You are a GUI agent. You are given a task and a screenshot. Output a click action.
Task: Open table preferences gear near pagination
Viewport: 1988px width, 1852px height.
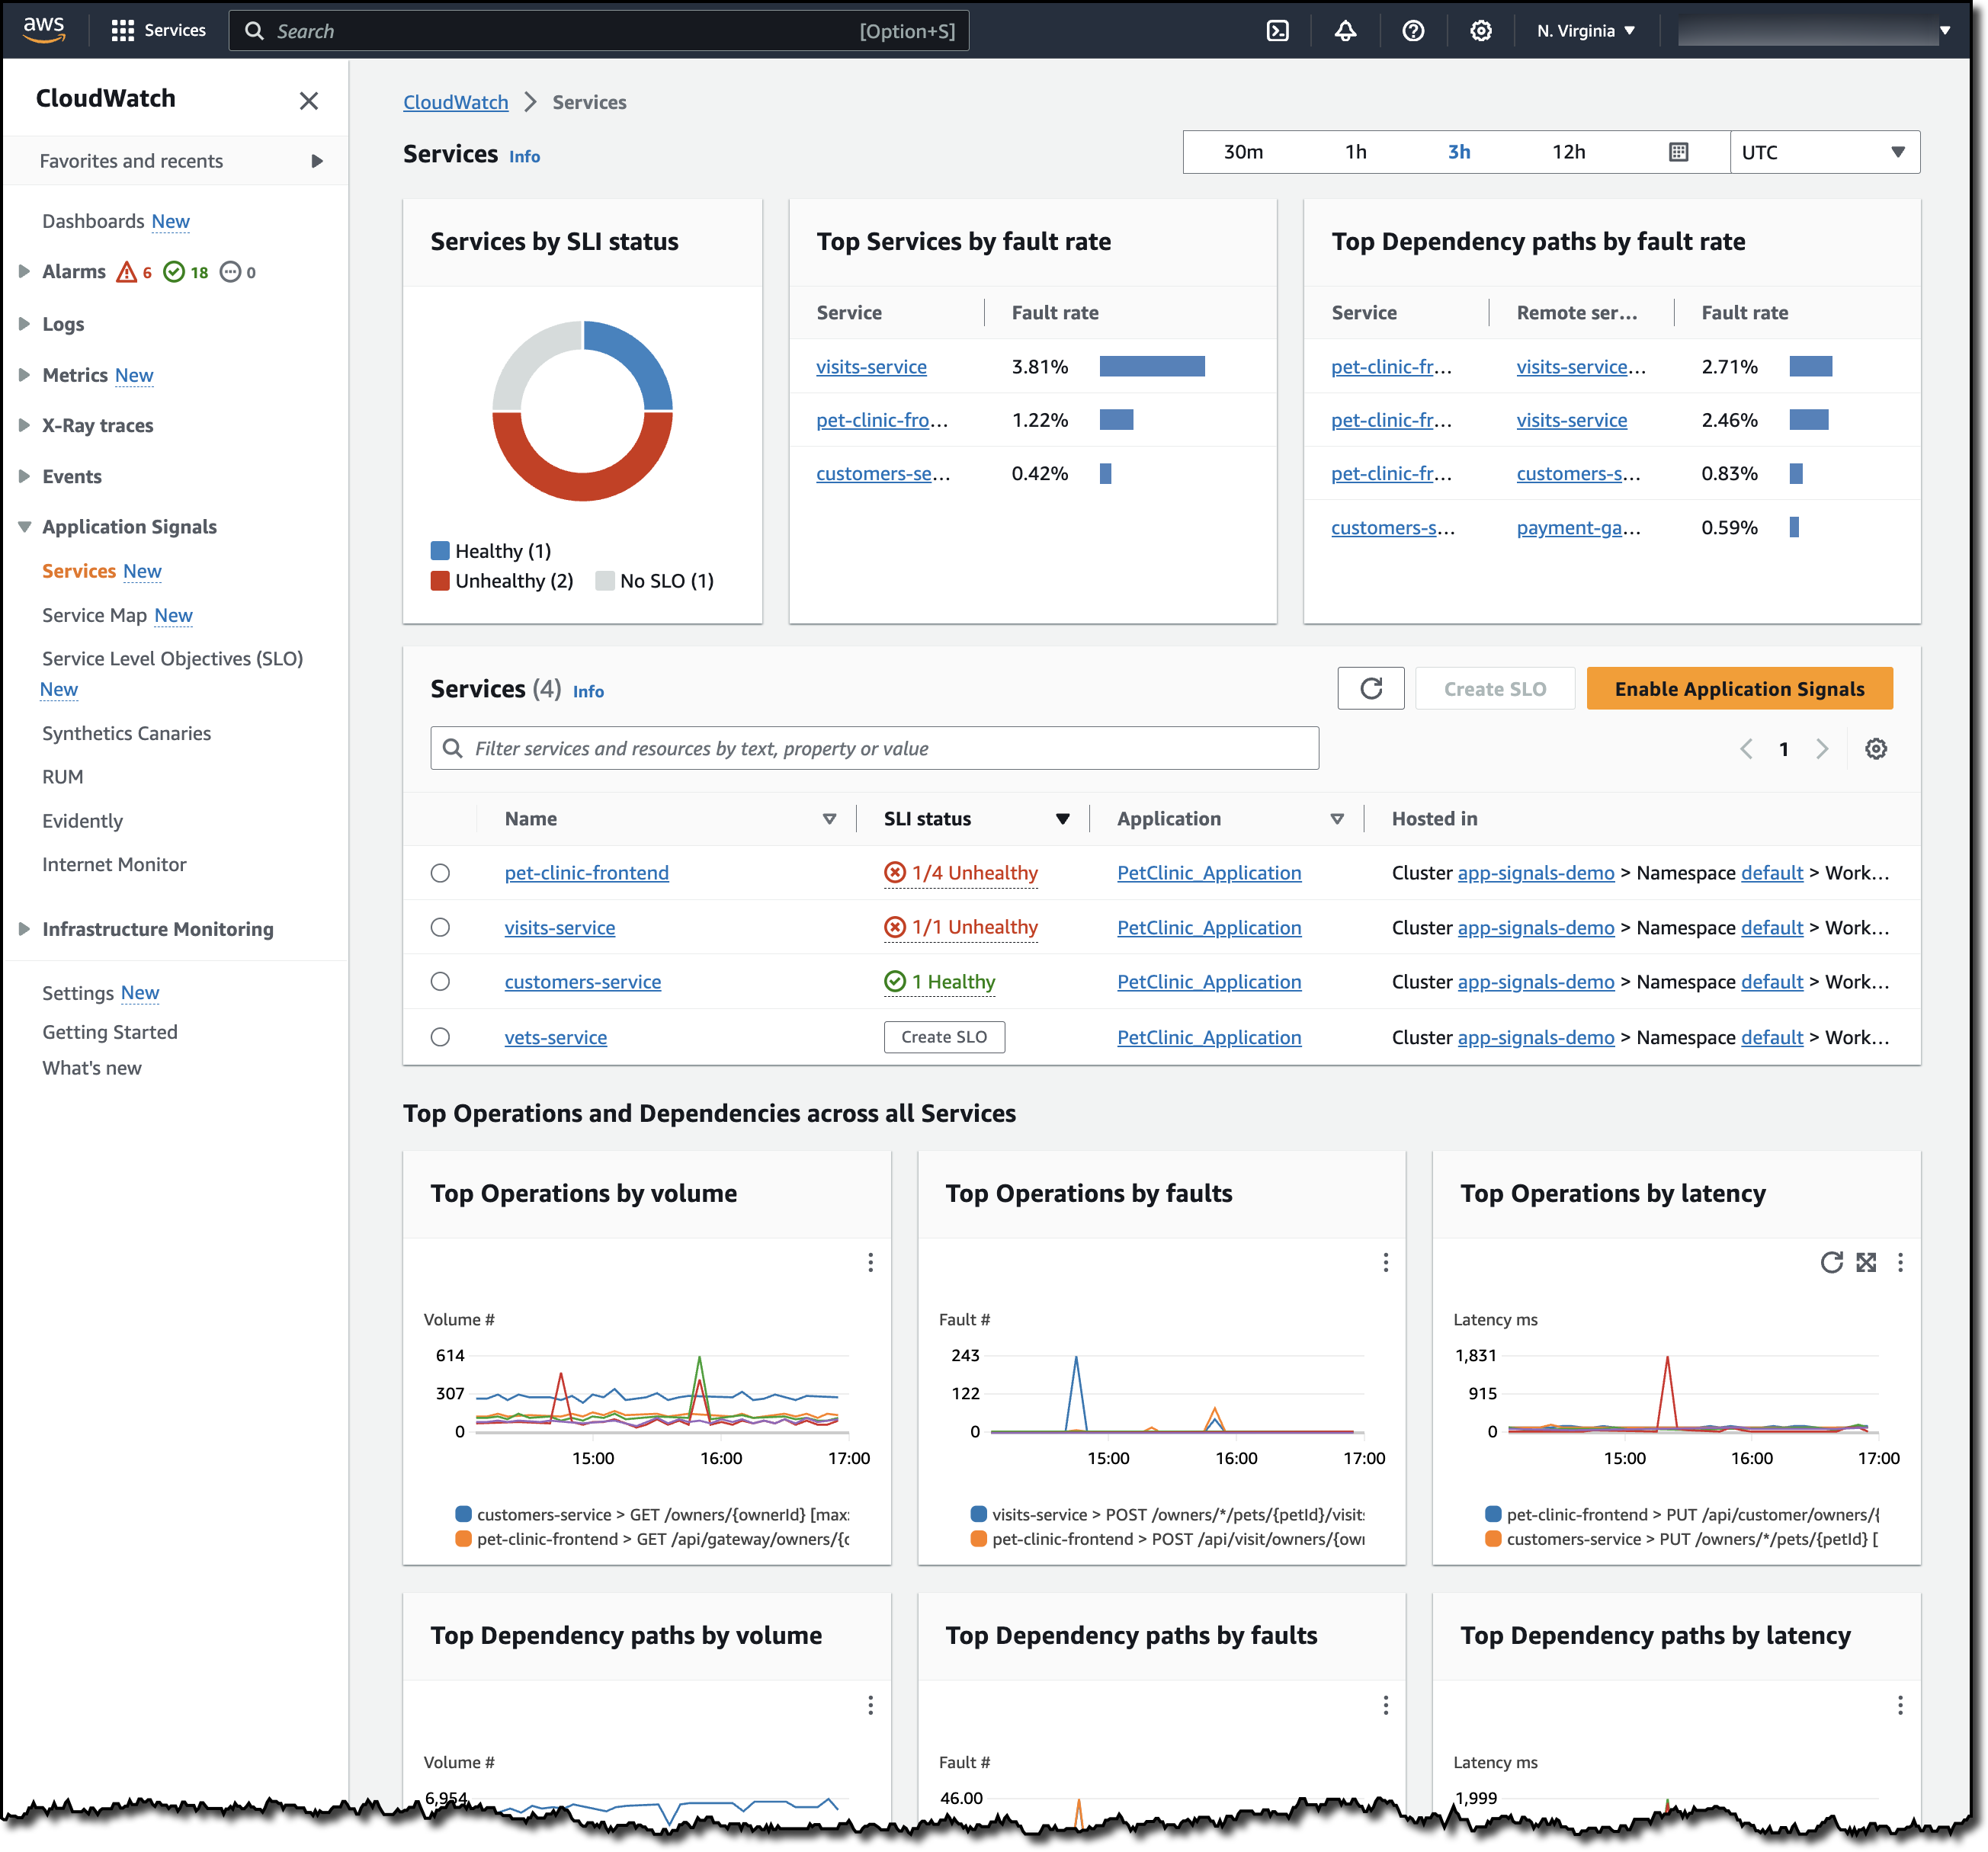(x=1876, y=748)
